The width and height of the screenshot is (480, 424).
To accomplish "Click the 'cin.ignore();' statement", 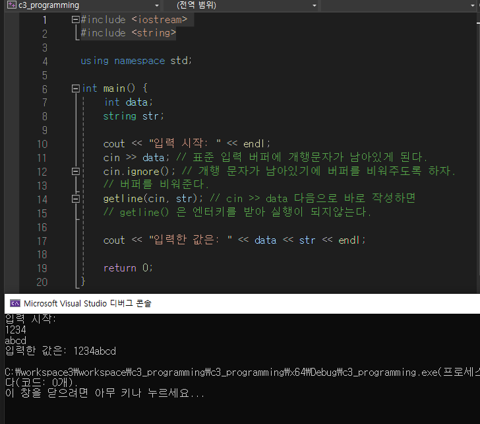I will [x=139, y=171].
